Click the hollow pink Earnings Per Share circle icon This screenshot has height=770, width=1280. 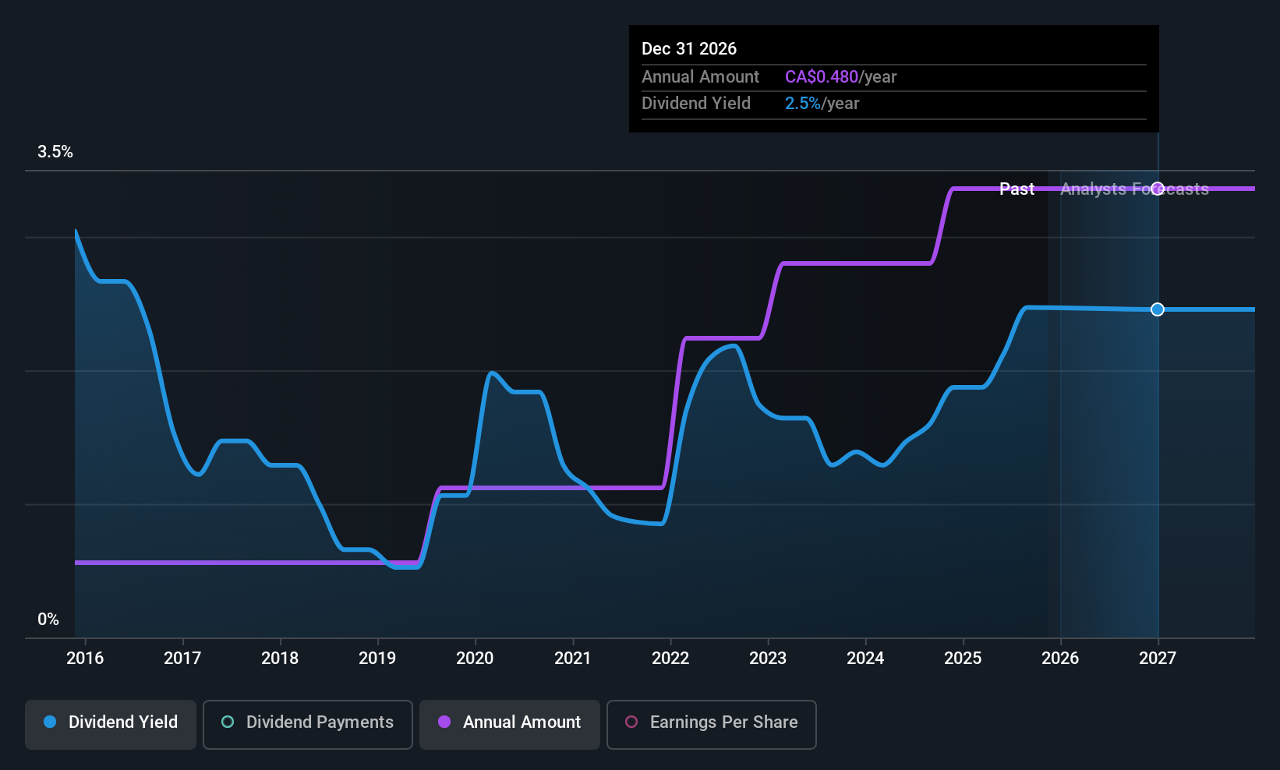[631, 722]
